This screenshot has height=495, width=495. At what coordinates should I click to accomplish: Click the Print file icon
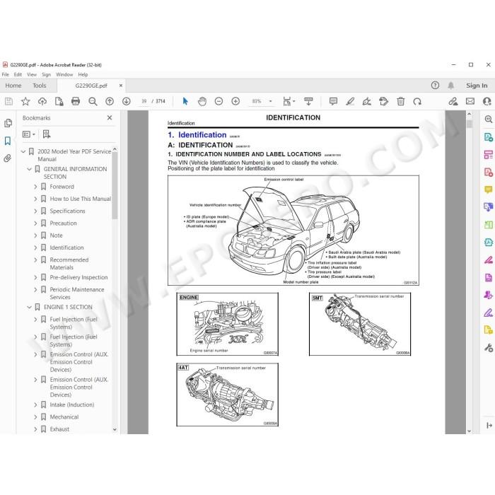tap(76, 101)
